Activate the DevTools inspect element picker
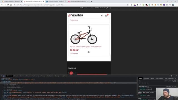This screenshot has width=178, height=100. (x=2, y=76)
